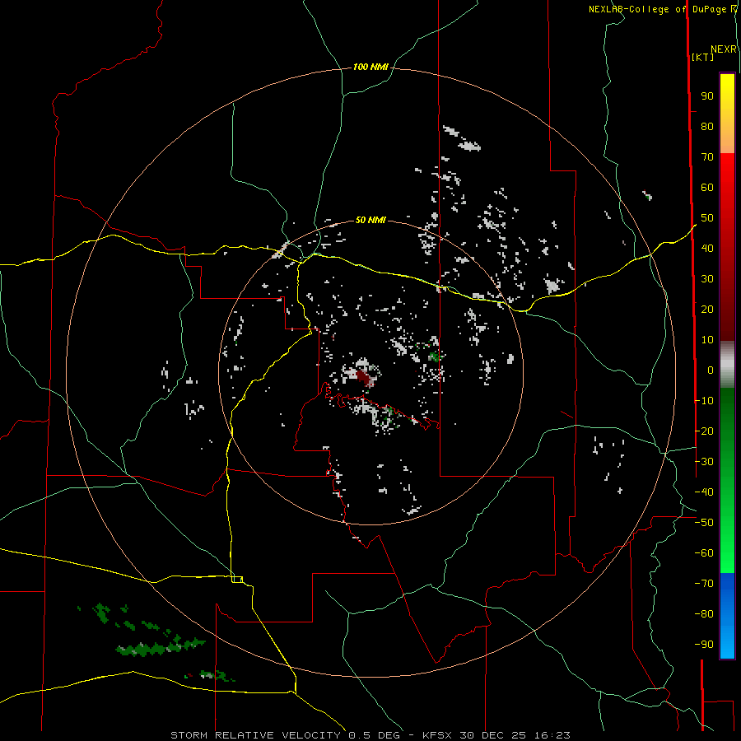Click the "30" scale label
Viewport: 741px width, 741px height.
tap(707, 279)
